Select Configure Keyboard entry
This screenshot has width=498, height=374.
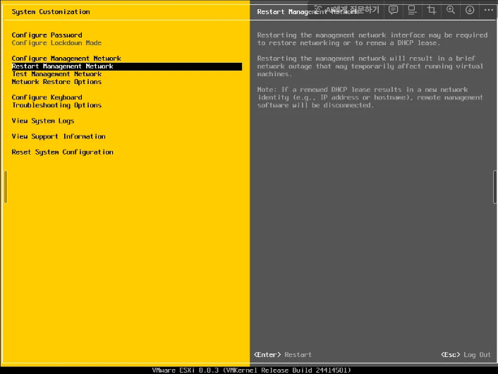pos(47,97)
